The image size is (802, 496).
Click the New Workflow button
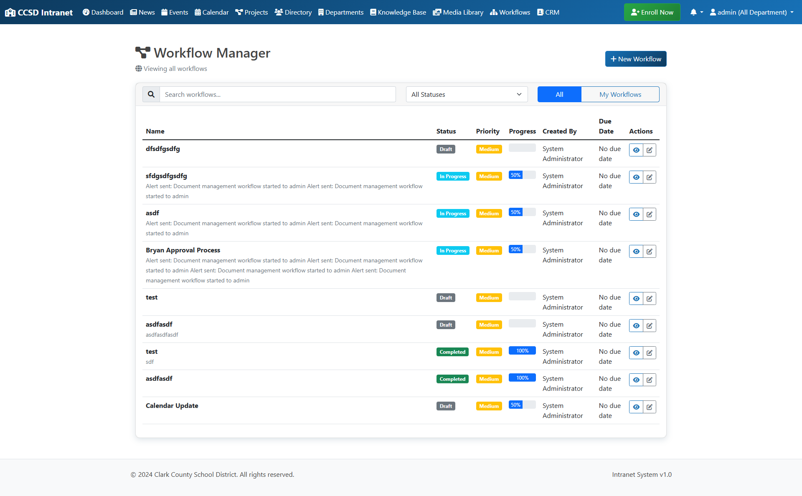coord(635,59)
